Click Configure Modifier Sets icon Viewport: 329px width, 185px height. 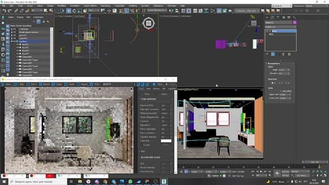pyautogui.click(x=289, y=54)
